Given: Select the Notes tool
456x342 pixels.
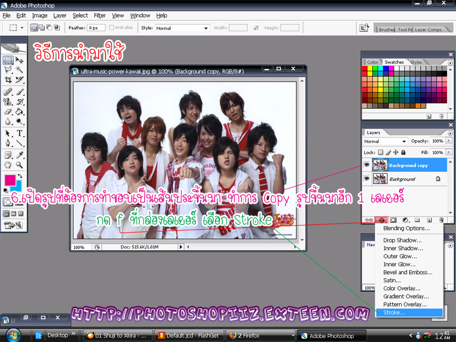Looking at the screenshot, I should (8, 155).
